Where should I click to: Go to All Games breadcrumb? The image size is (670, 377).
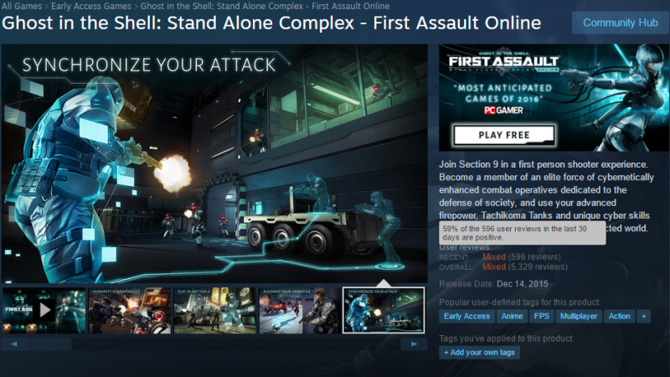pos(22,6)
